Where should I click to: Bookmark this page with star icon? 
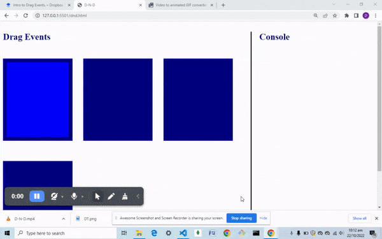pos(335,15)
